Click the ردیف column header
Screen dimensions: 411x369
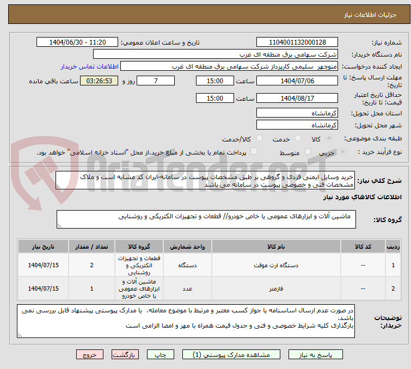[393, 247]
